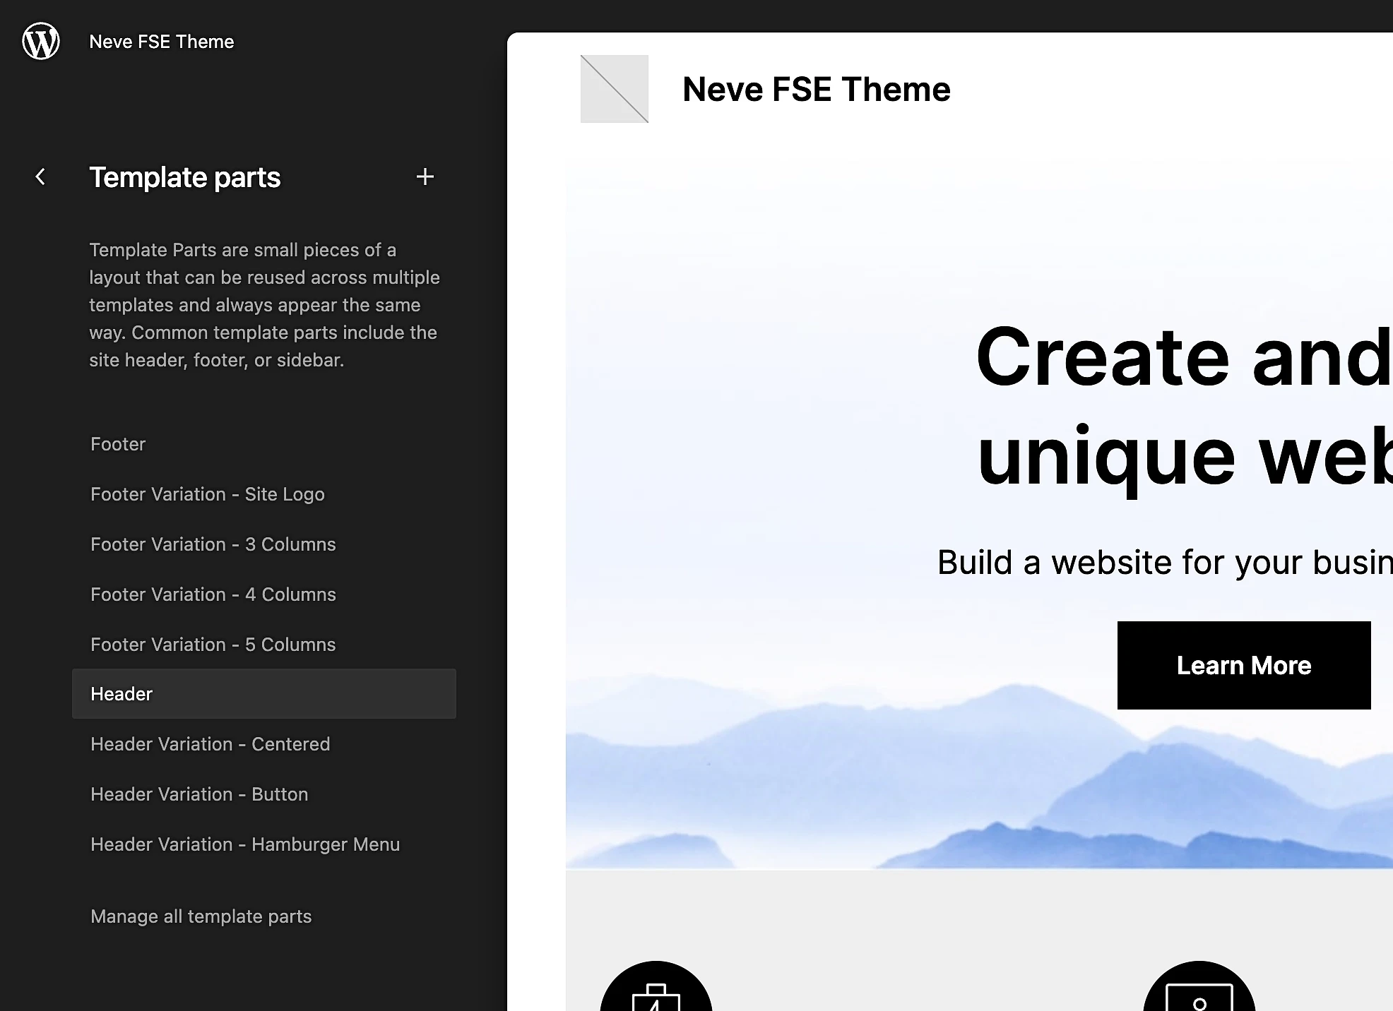Click the add new template part icon
This screenshot has width=1393, height=1011.
pos(425,177)
